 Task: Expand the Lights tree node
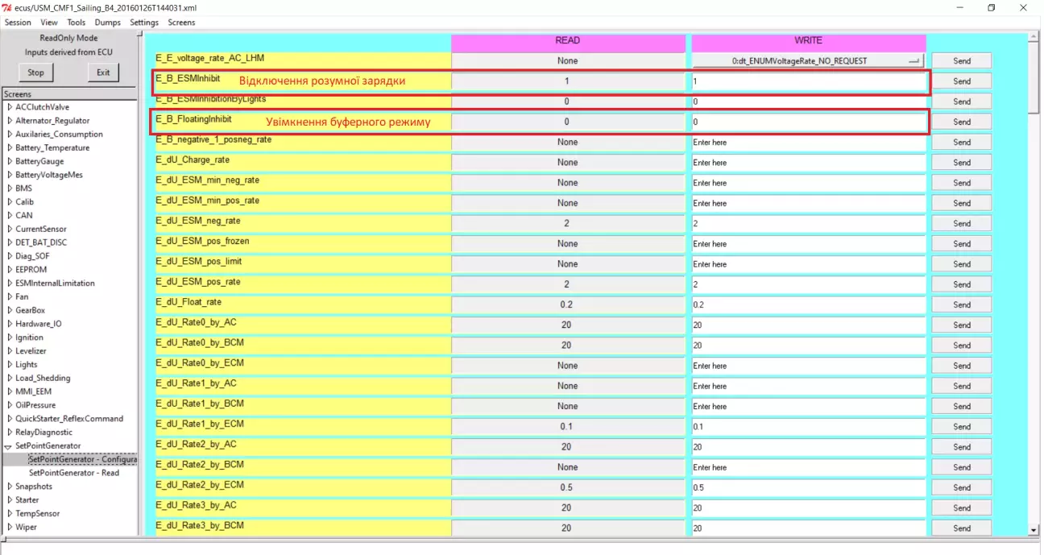point(9,365)
